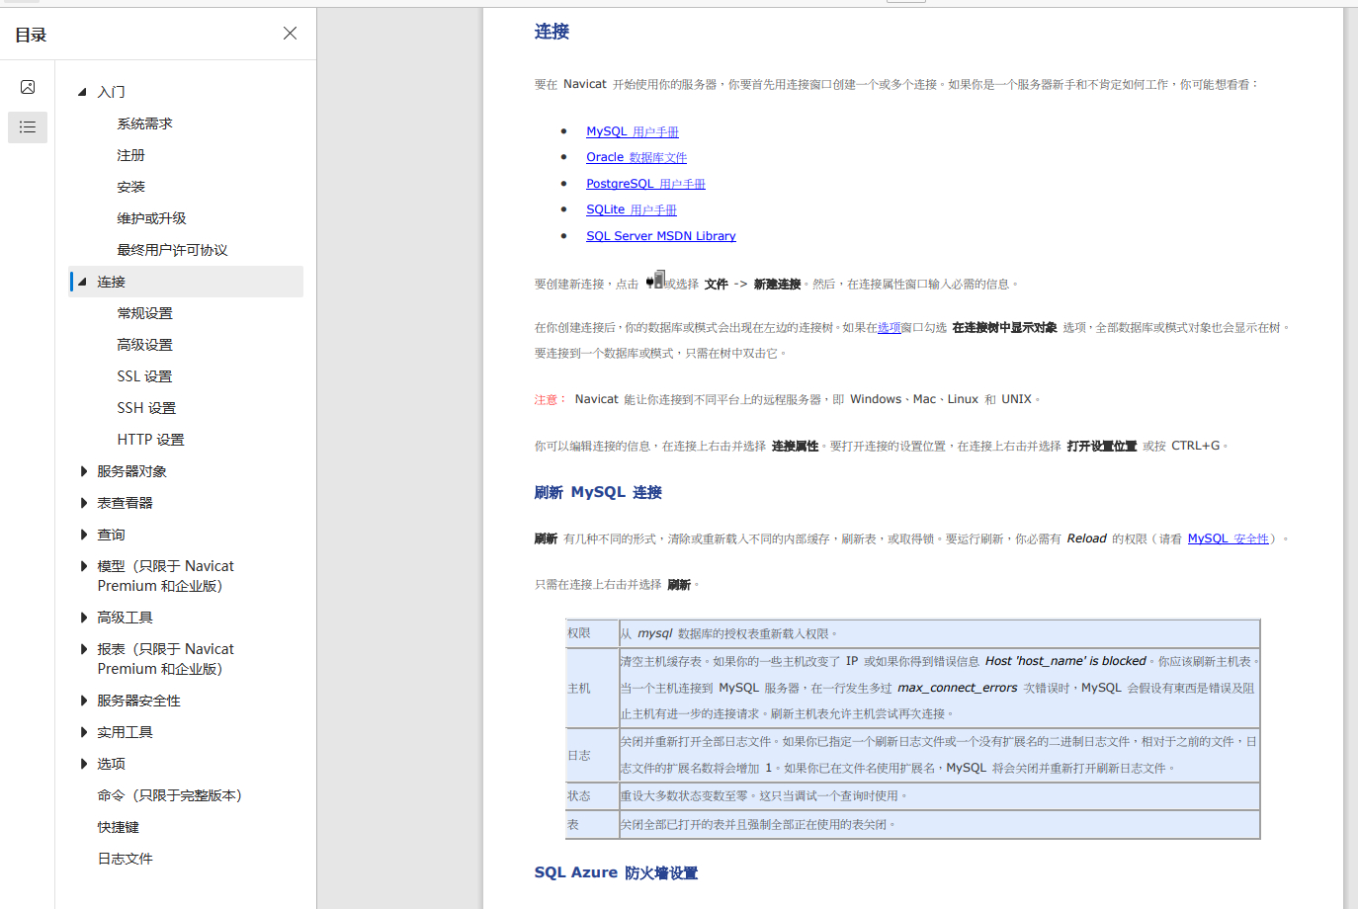1358x909 pixels.
Task: Click the 权限 table cell
Action: pos(592,633)
